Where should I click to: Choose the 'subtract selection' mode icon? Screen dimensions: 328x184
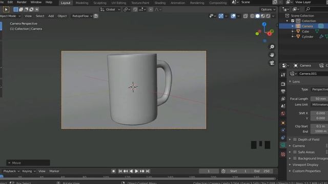point(26,9)
